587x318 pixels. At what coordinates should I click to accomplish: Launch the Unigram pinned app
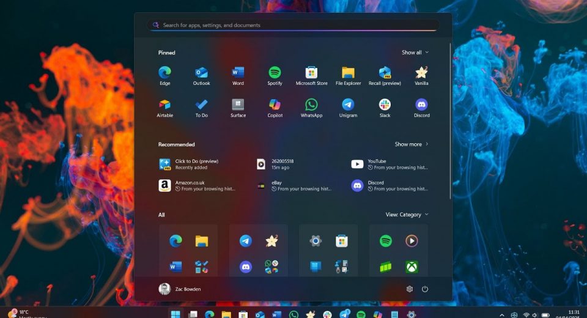click(348, 108)
